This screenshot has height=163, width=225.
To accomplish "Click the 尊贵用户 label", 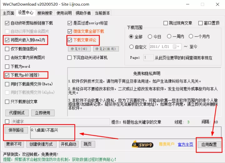I will click(167, 144).
